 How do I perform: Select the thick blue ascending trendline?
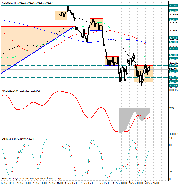pyautogui.click(x=38, y=50)
